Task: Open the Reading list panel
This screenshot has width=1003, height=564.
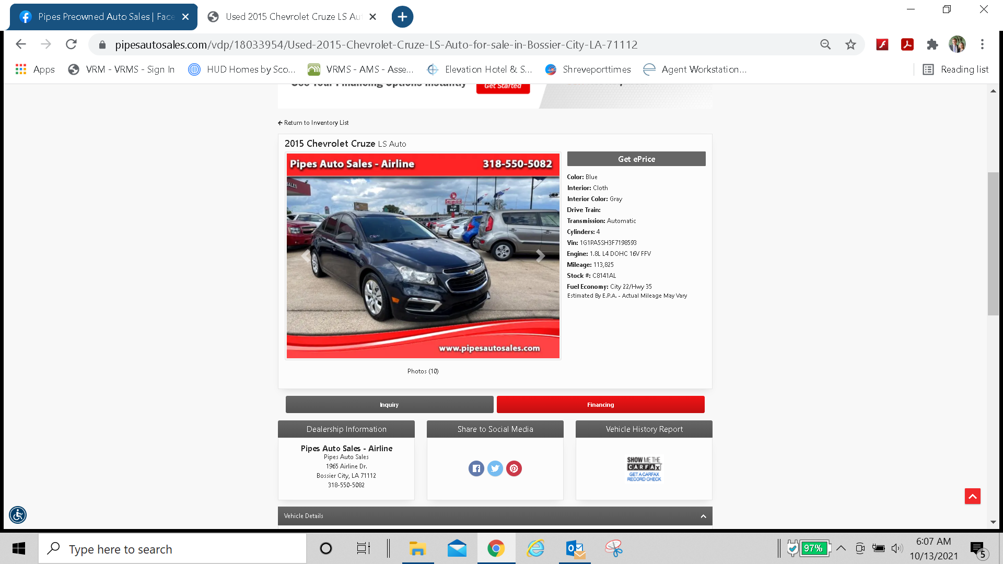Action: click(x=955, y=69)
